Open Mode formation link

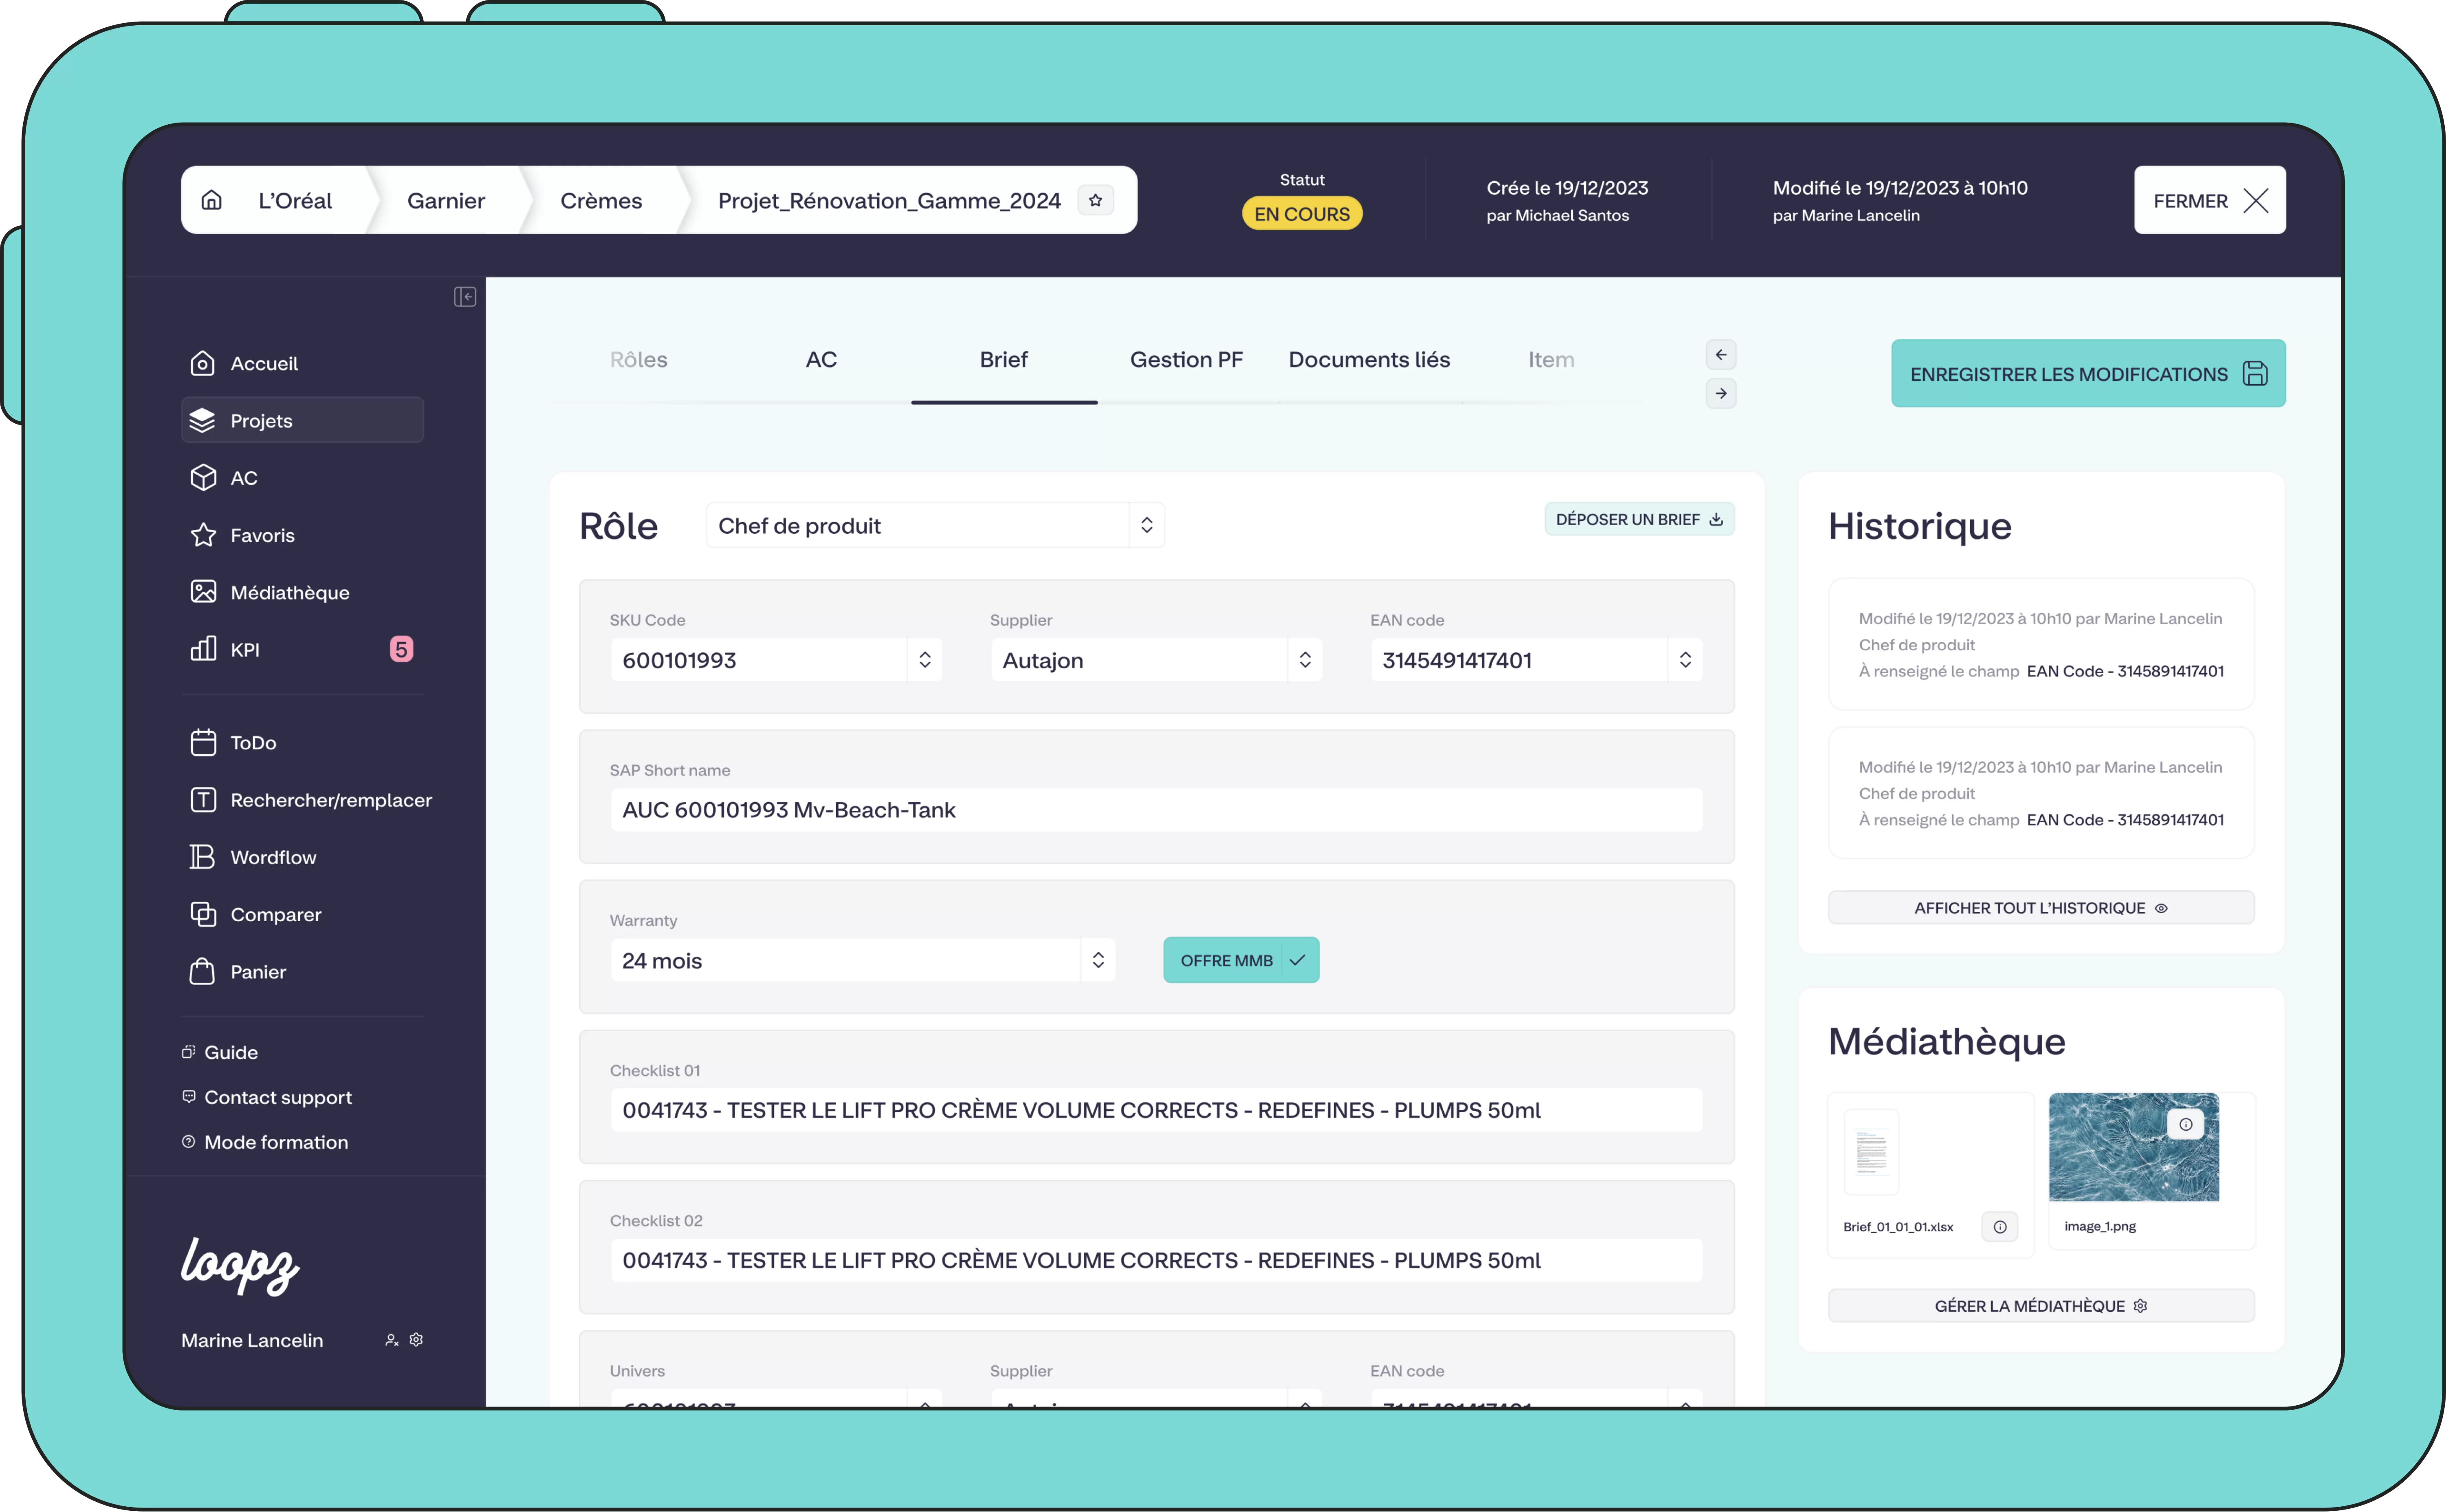point(265,1142)
